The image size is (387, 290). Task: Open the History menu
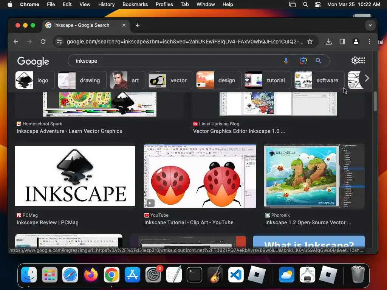106,5
